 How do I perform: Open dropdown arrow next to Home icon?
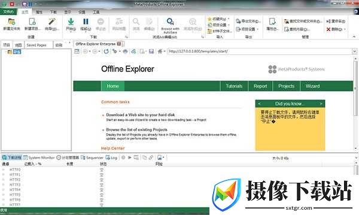pyautogui.click(x=165, y=51)
